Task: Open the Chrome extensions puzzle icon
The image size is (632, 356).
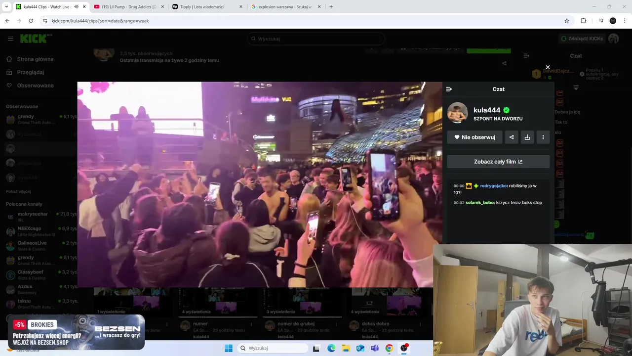Action: tap(583, 21)
